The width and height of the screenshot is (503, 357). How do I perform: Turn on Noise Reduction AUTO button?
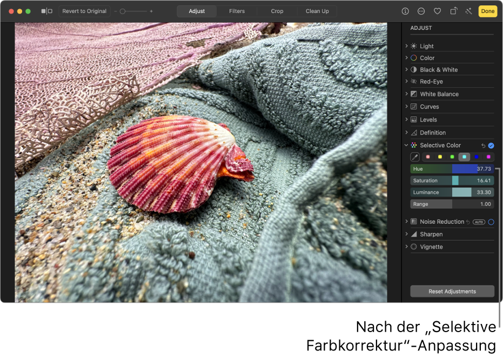[x=479, y=222]
